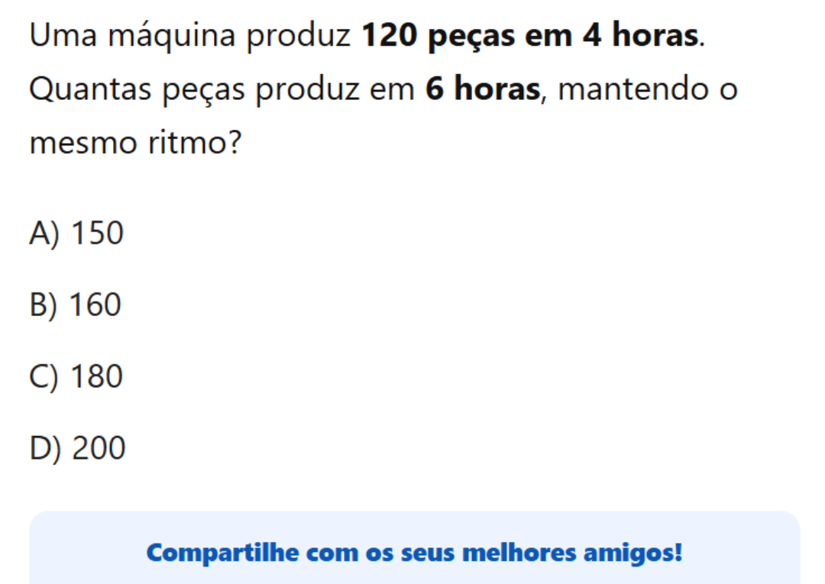The width and height of the screenshot is (825, 584).
Task: Click the word "ritmo?" ending the question
Action: [x=194, y=143]
